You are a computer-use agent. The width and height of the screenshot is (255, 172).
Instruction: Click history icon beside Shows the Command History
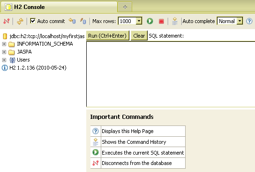click(96, 141)
